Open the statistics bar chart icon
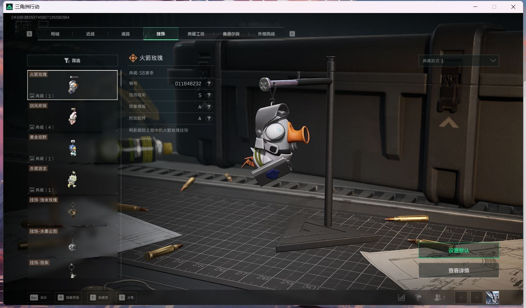Viewport: 526px width, 308px height. tap(402, 297)
